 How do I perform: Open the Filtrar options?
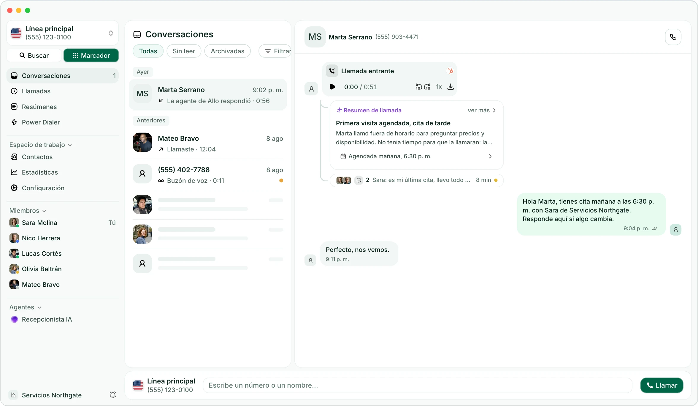coord(275,51)
